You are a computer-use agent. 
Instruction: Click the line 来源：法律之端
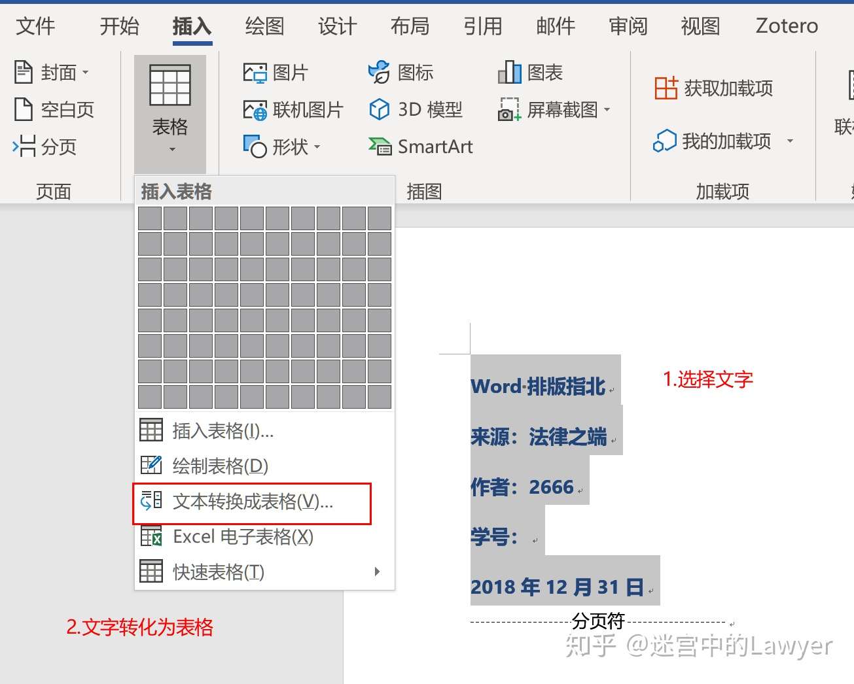click(x=539, y=437)
